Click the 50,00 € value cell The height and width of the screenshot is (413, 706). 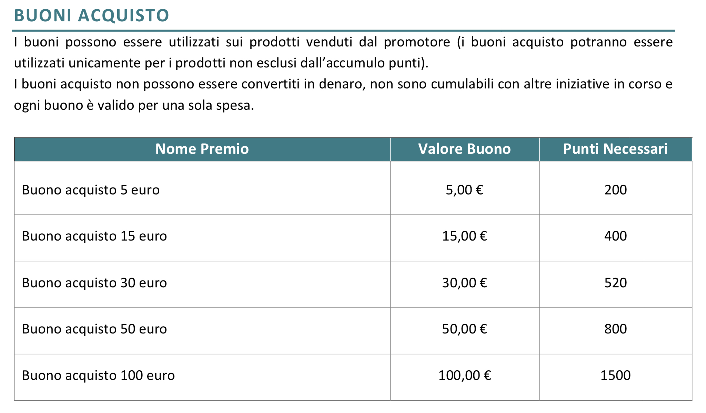coord(464,329)
